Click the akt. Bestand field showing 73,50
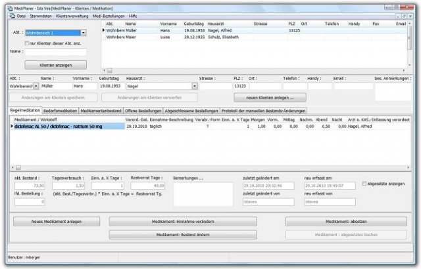421x269 pixels. coord(30,186)
